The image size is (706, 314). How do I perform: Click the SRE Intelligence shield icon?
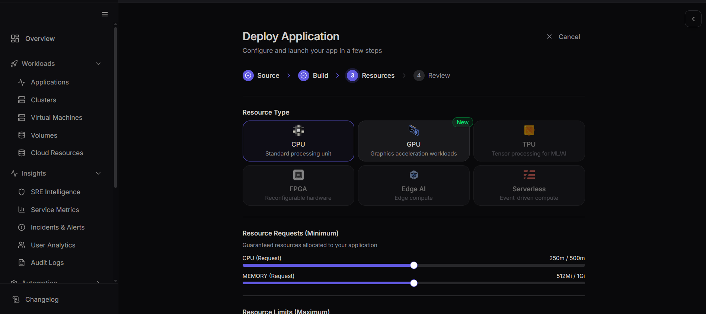tap(22, 192)
